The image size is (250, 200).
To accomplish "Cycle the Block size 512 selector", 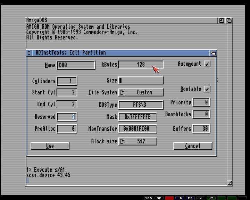I will (138, 141).
